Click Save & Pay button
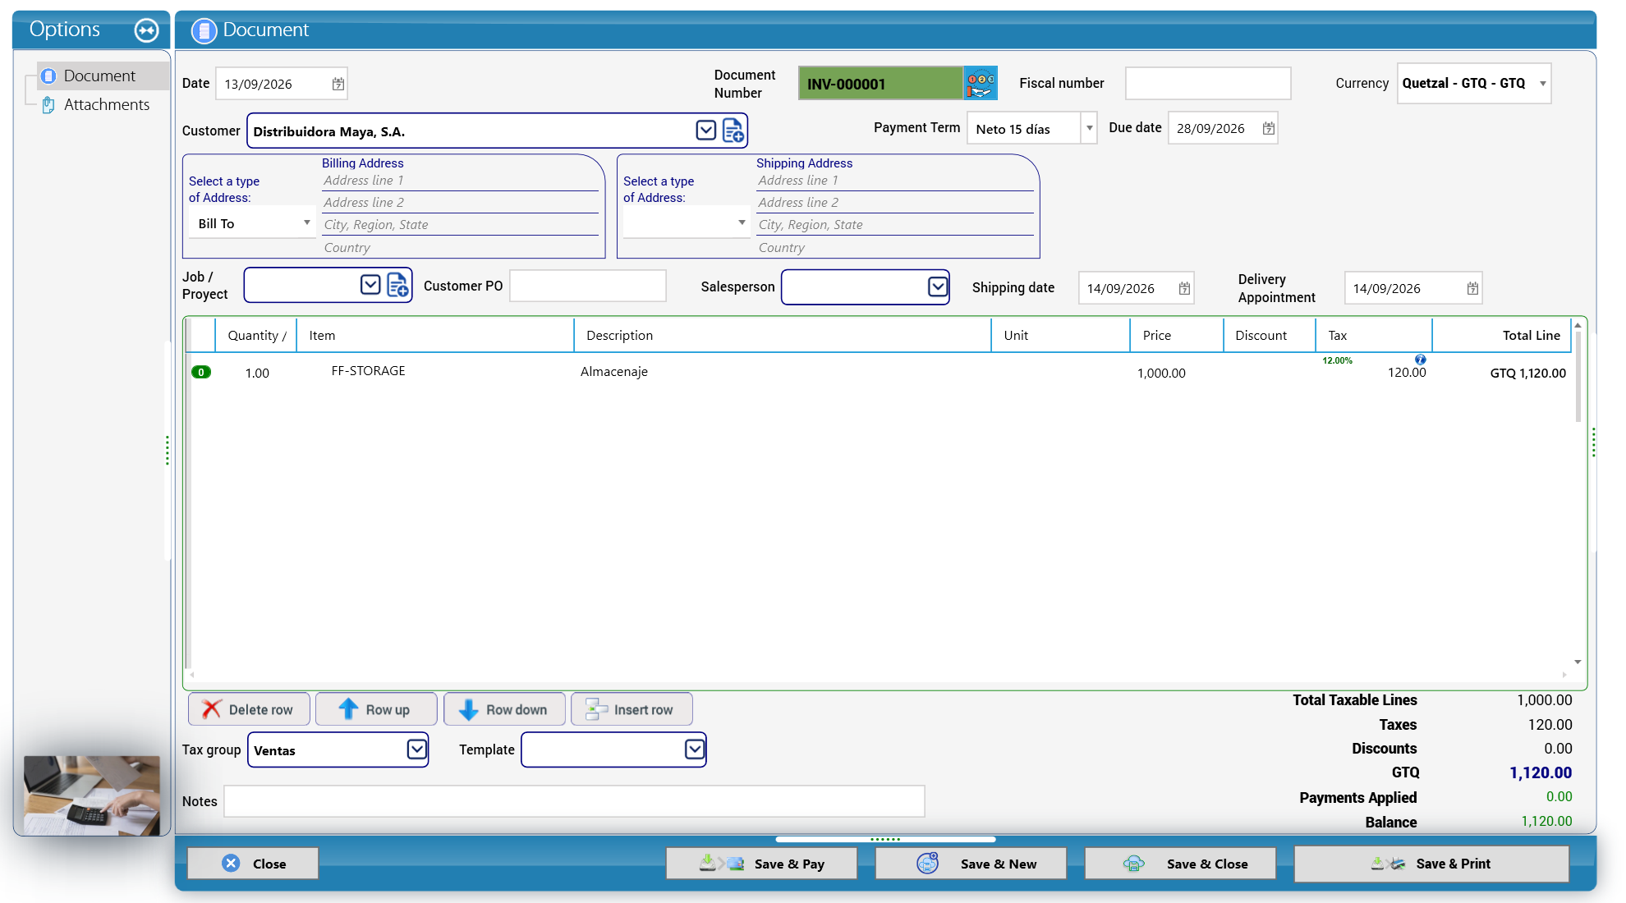The width and height of the screenshot is (1626, 903). (x=761, y=864)
